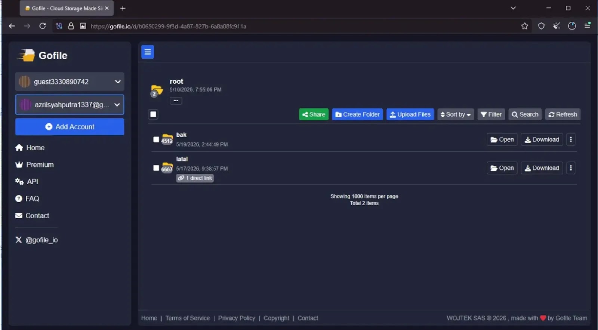Open the browser shield icon
The height and width of the screenshot is (330, 598).
pos(541,26)
